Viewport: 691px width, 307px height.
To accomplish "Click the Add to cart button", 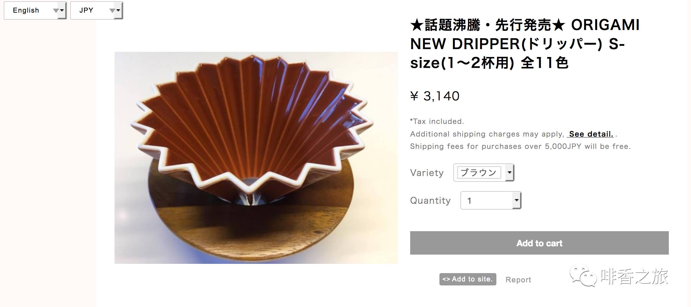I will 539,243.
